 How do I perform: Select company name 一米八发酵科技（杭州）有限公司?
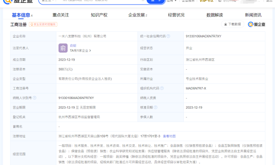(x=82, y=36)
